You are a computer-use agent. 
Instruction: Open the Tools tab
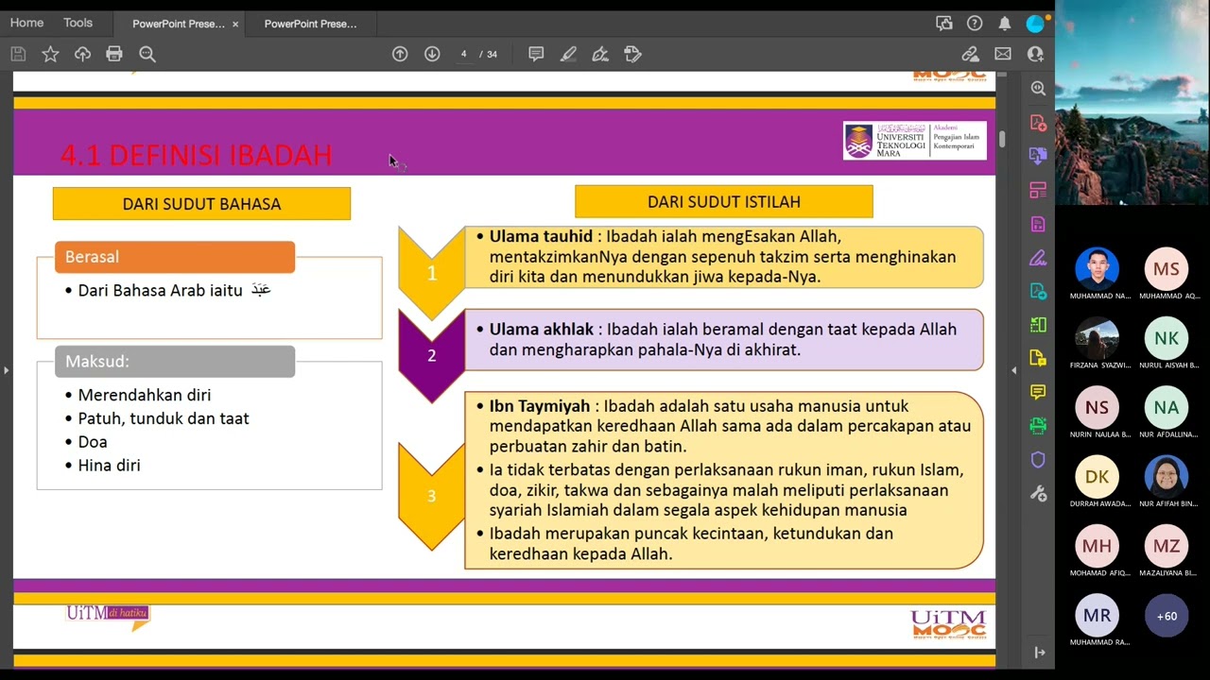tap(78, 24)
